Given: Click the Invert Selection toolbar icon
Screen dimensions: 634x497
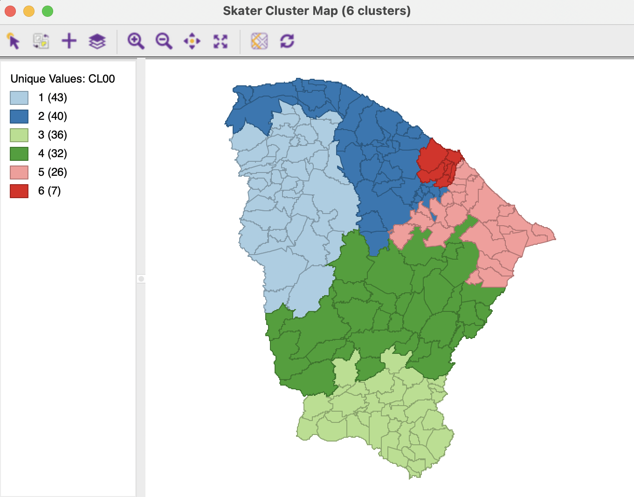Looking at the screenshot, I should 41,41.
